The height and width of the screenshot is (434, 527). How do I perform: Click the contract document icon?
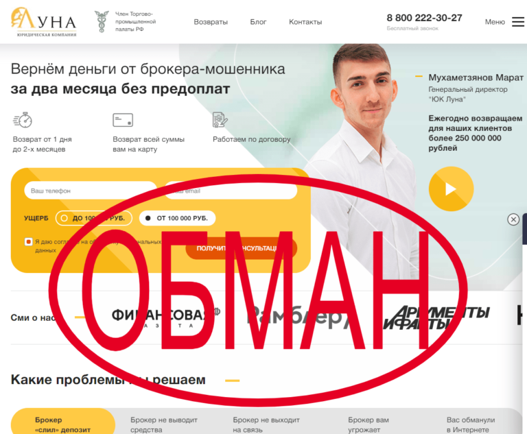(x=220, y=120)
